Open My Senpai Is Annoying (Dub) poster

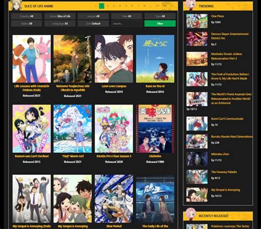point(31,199)
